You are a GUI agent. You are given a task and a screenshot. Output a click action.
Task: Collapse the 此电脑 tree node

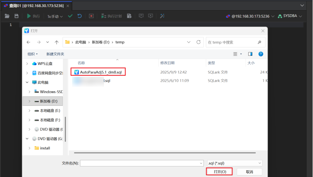pyautogui.click(x=27, y=82)
